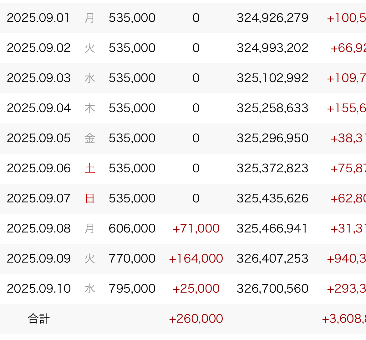Click the +25,000 change value
The width and height of the screenshot is (366, 340).
click(196, 289)
